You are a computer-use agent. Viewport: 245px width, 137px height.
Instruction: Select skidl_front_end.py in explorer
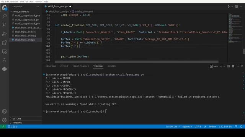(25, 40)
